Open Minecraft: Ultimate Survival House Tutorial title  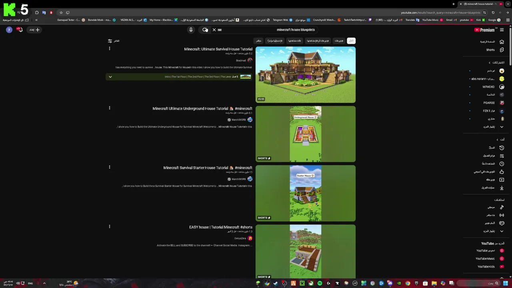coord(218,49)
